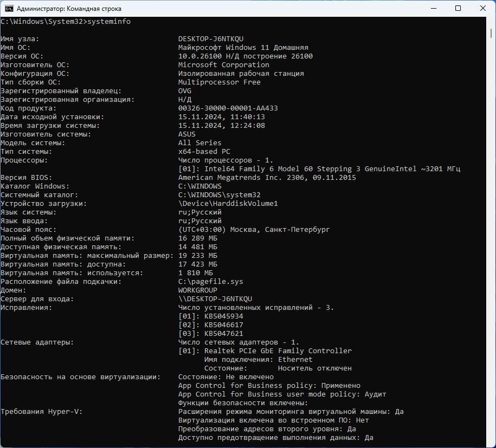
Task: Click connection name value 'Ethernet'
Action: point(295,360)
